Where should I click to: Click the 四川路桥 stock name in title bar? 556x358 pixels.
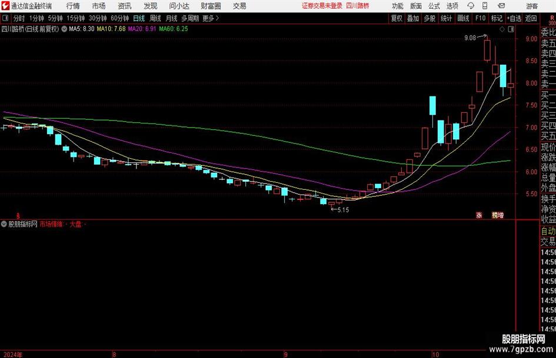(x=358, y=6)
